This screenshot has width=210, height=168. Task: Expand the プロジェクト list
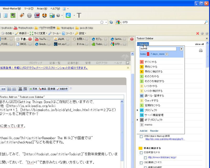tap(137, 110)
